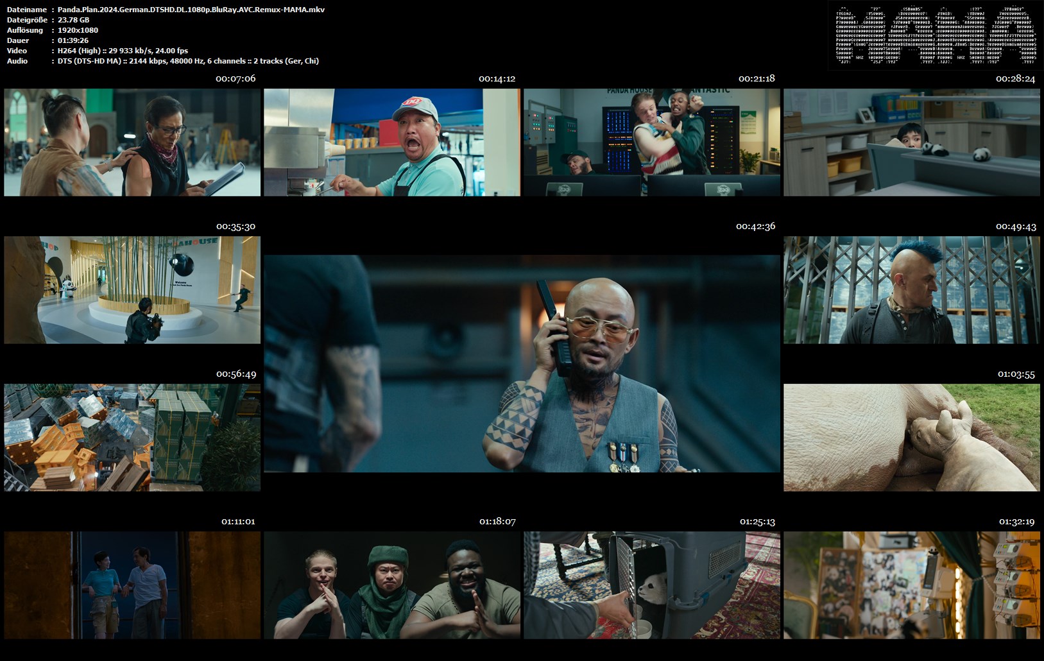This screenshot has height=661, width=1044.
Task: Open the thumbnail at 01:25:13
Action: tap(652, 585)
